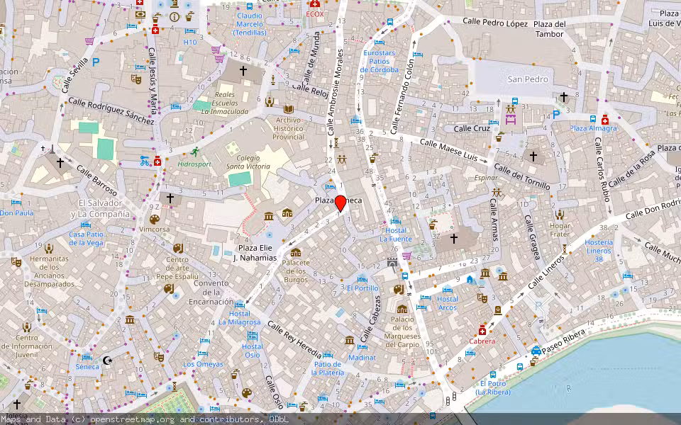Screen dimensions: 681x425
Task: Select the crescent moon icon near Seneca
Action: click(x=107, y=361)
